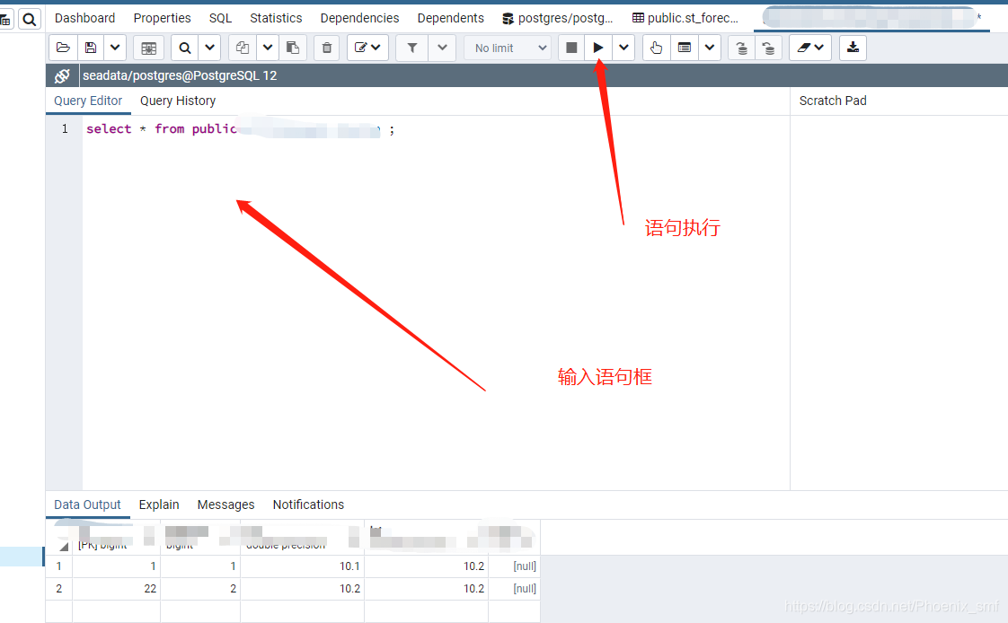Open file with the folder icon

(63, 48)
